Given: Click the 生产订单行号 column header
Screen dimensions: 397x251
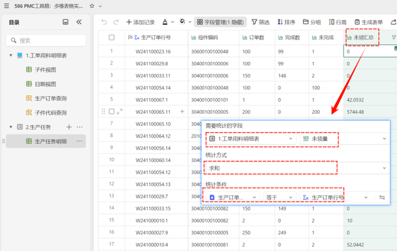Looking at the screenshot, I should point(156,37).
